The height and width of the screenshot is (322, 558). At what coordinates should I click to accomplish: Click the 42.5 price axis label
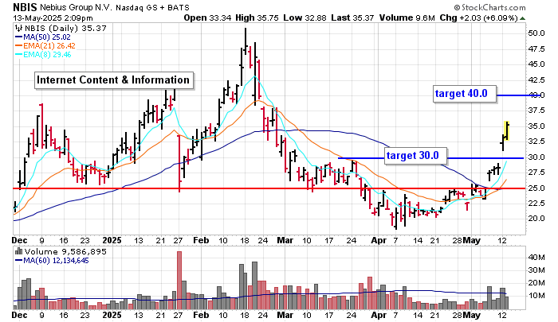(536, 80)
